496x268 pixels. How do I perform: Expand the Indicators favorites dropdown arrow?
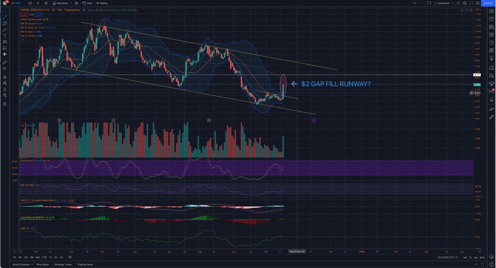pos(71,3)
